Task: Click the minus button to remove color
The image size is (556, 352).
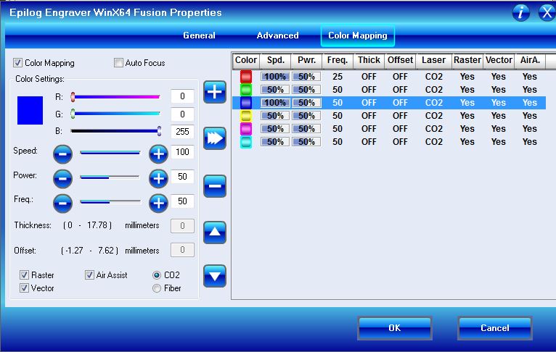Action: click(x=215, y=185)
